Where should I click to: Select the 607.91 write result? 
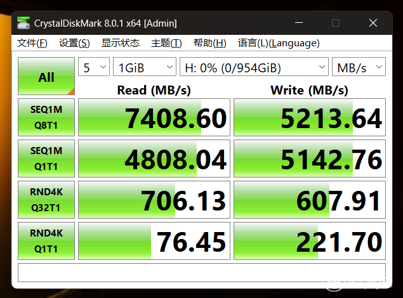pos(310,200)
